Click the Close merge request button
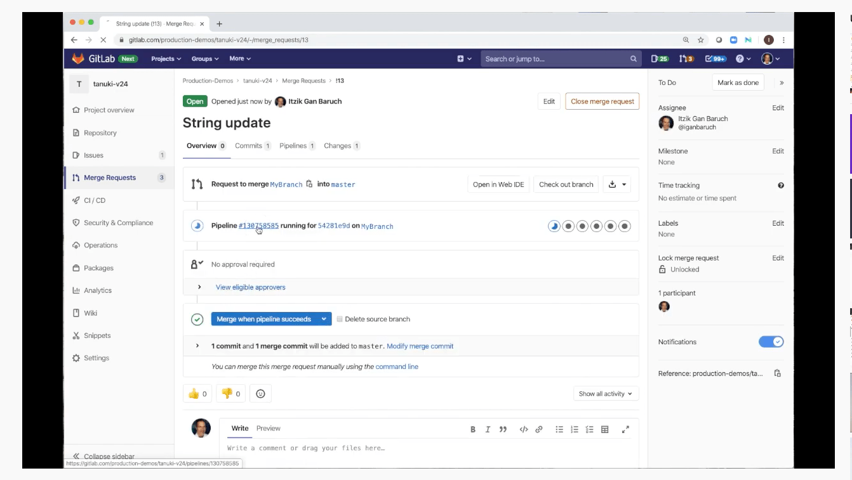 (602, 101)
